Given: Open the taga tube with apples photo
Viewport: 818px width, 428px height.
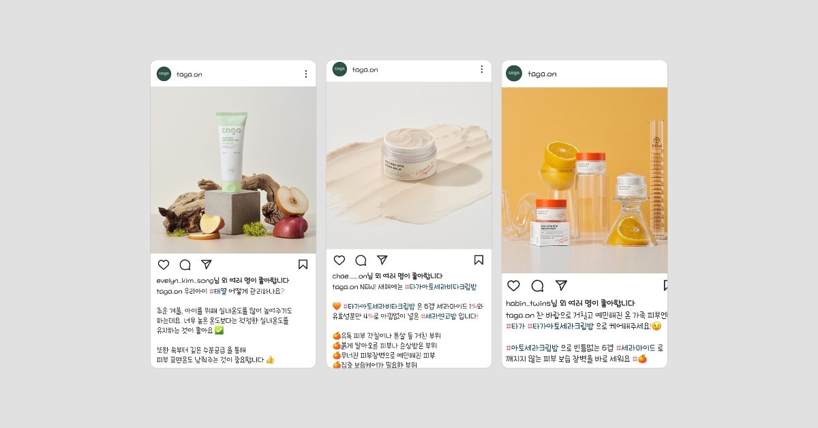Looking at the screenshot, I should click(233, 170).
